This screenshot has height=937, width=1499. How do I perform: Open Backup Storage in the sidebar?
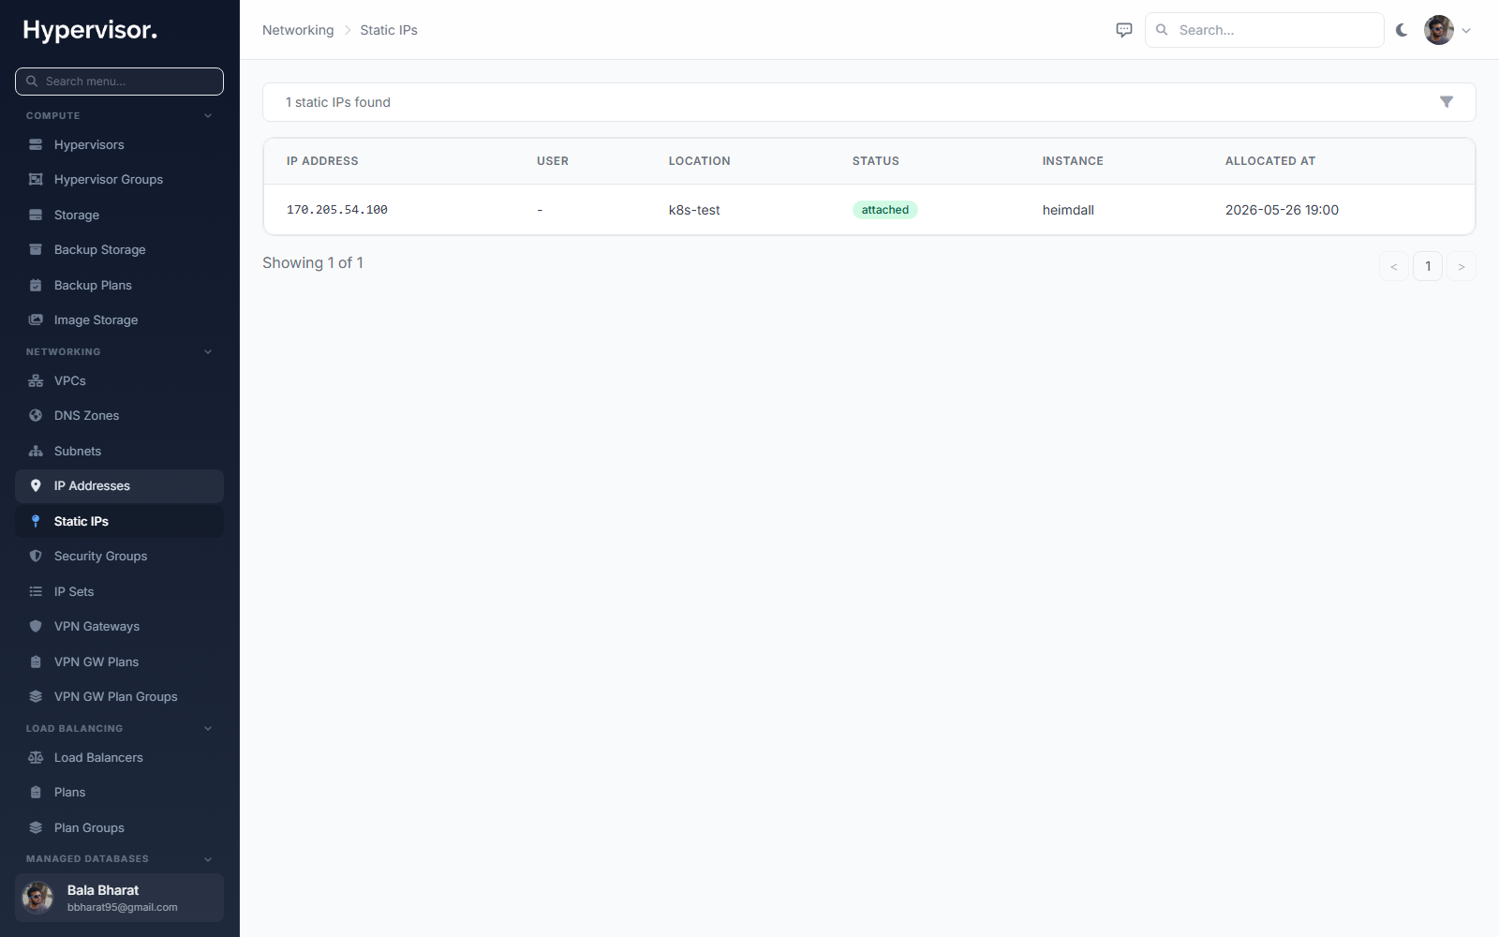119,249
